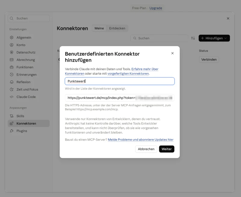This screenshot has width=241, height=197.
Task: Click the Free-Plan label
Action: [x=139, y=8]
